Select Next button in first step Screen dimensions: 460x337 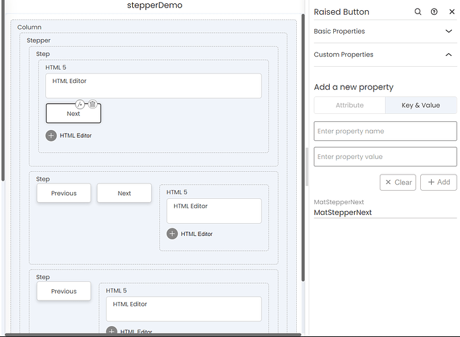pyautogui.click(x=74, y=113)
